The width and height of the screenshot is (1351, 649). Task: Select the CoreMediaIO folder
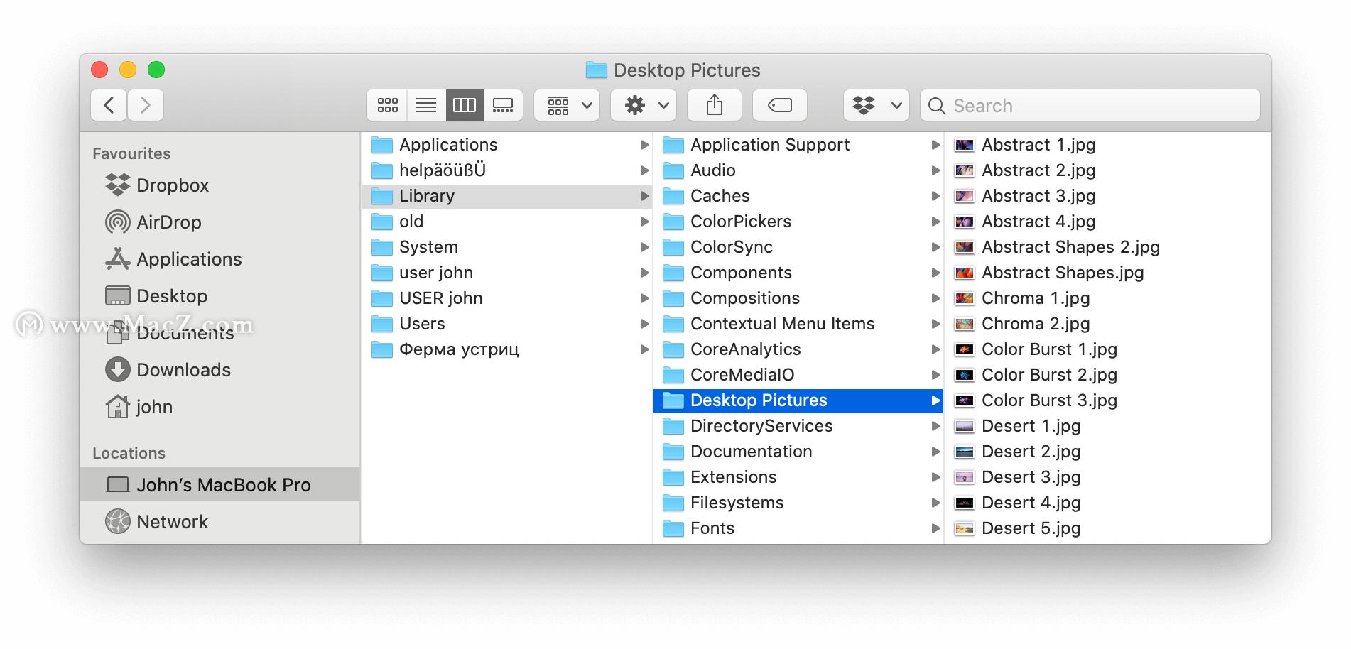click(798, 375)
